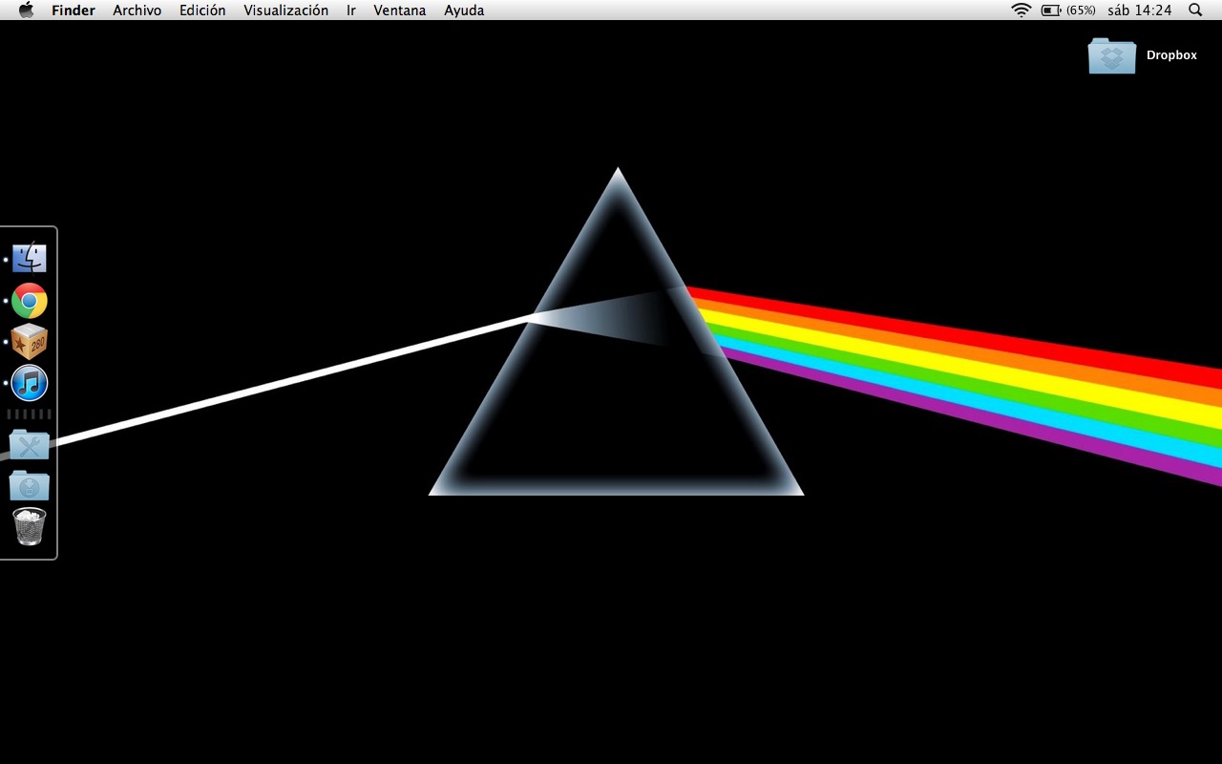
Task: Select the Dropbox folder on desktop
Action: coord(1112,55)
